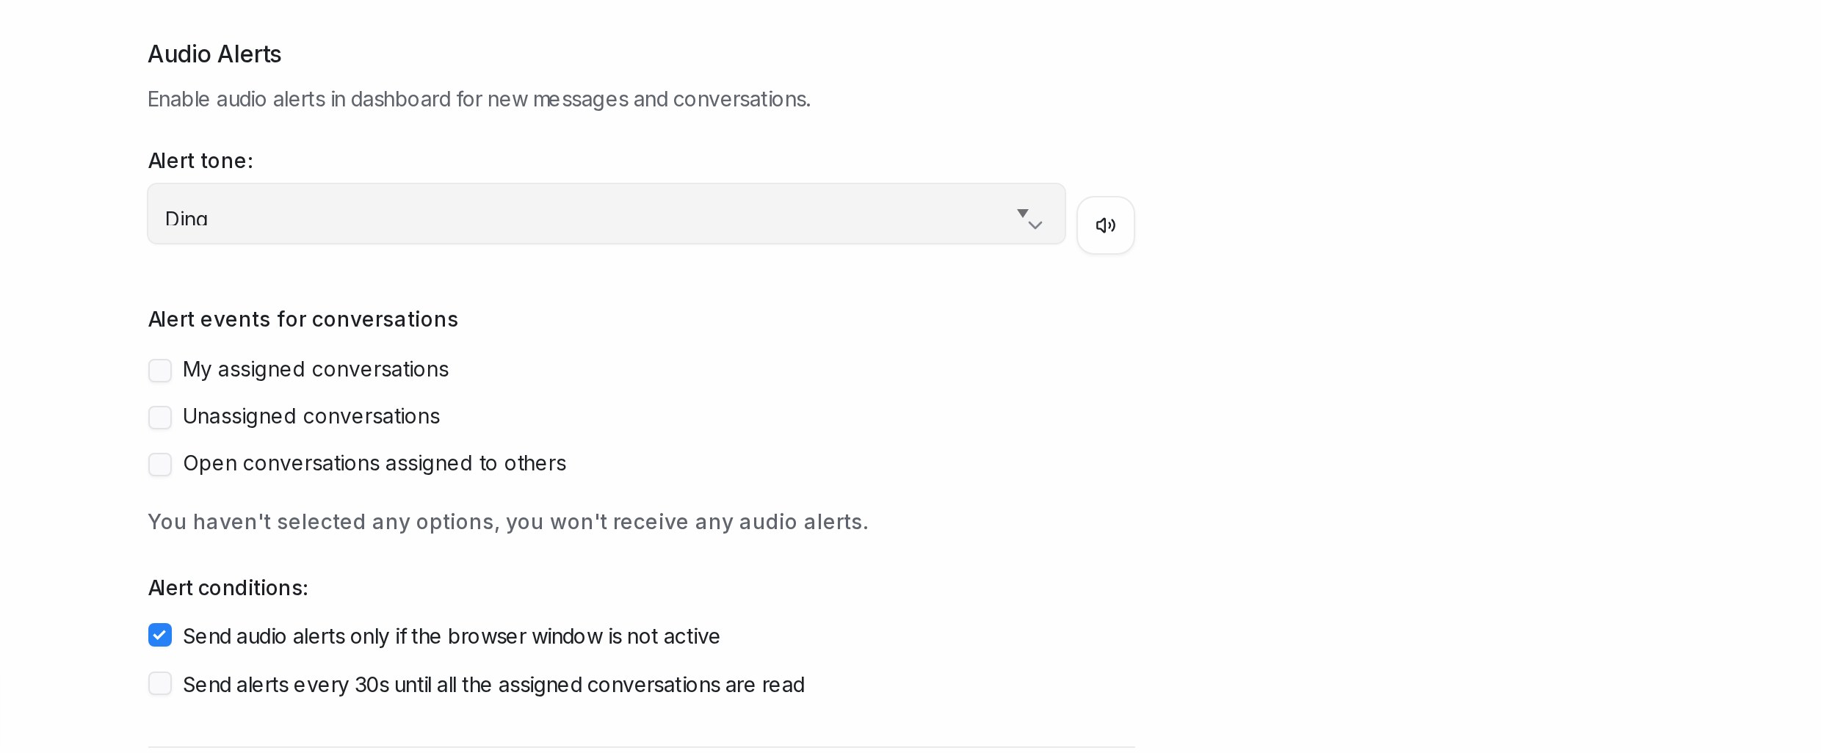1821x753 pixels.
Task: Play the alert tone preview speaker icon
Action: pyautogui.click(x=1105, y=225)
